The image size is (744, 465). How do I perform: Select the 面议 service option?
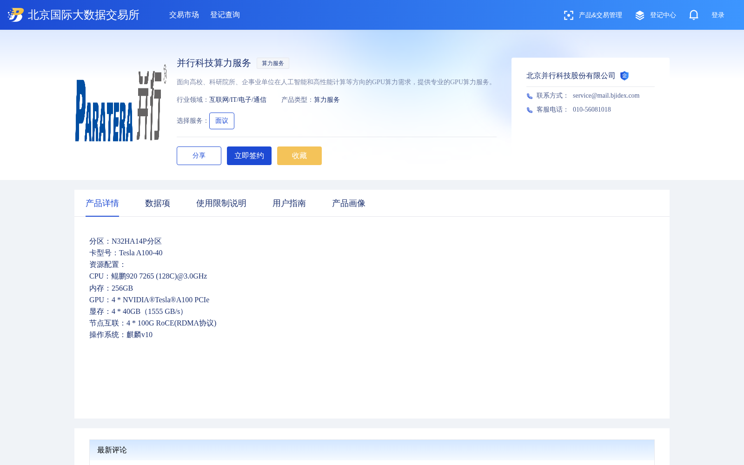point(222,121)
